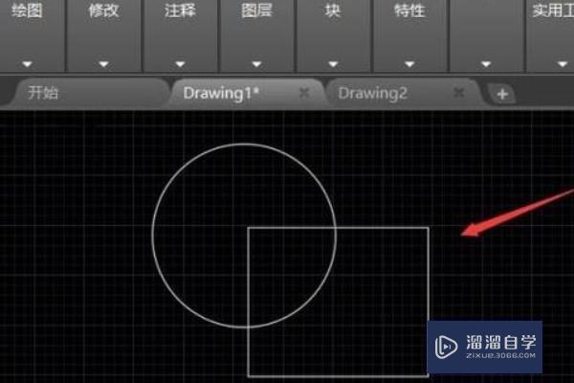This screenshot has height=383, width=574.
Task: Expand the 图层 panel dropdown arrow
Action: [256, 64]
